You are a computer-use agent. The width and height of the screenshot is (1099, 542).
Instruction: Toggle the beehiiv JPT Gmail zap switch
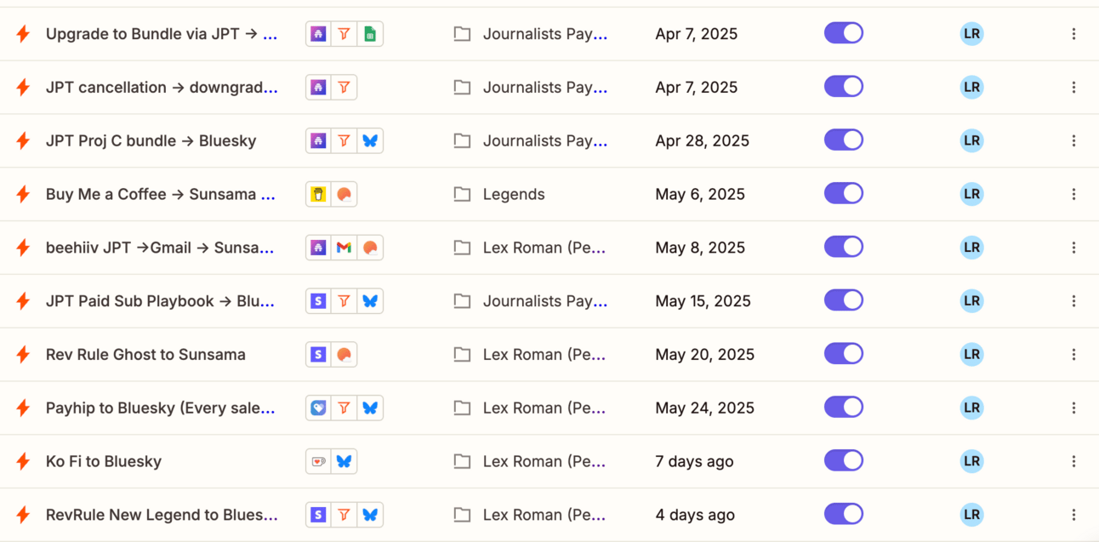coord(844,247)
